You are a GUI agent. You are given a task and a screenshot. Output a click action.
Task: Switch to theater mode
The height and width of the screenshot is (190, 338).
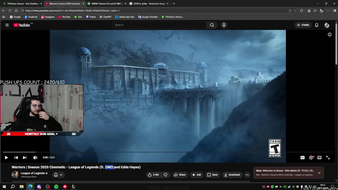(x=320, y=158)
